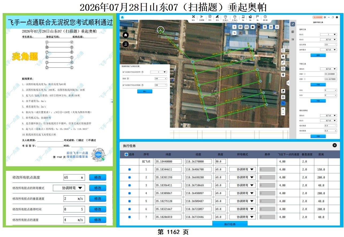Select the ruler measure tool
The height and width of the screenshot is (237, 344).
(x=283, y=63)
